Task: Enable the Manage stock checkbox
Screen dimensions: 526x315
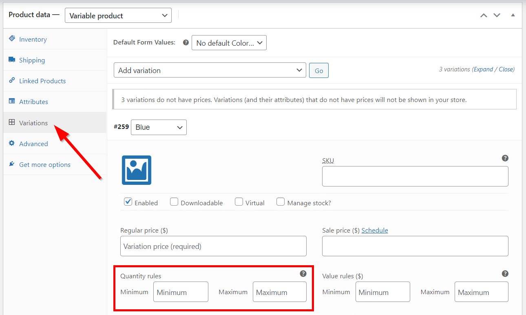Action: pos(281,202)
